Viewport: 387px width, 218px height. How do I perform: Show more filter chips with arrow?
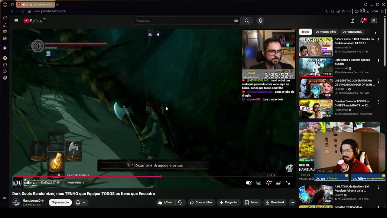[375, 33]
